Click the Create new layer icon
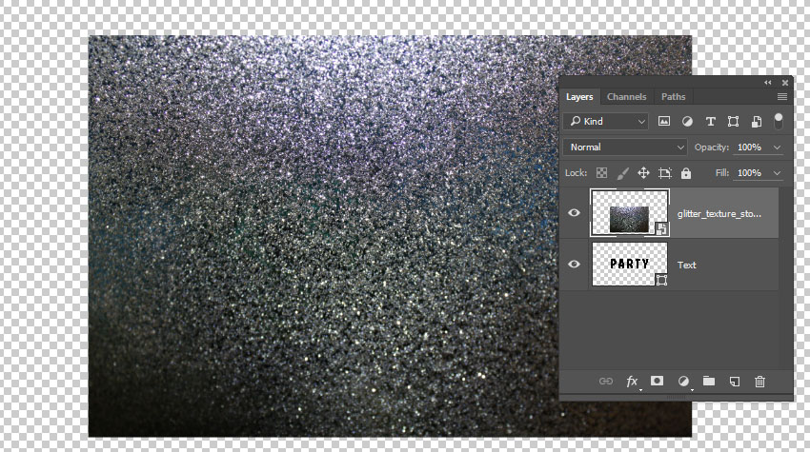The height and width of the screenshot is (452, 810). coord(735,382)
